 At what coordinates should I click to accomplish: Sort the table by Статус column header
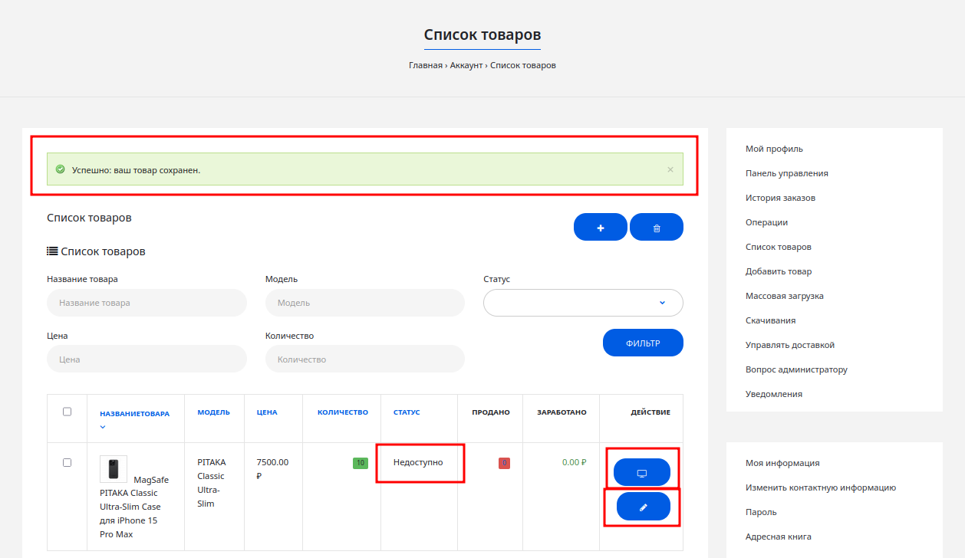pos(407,412)
